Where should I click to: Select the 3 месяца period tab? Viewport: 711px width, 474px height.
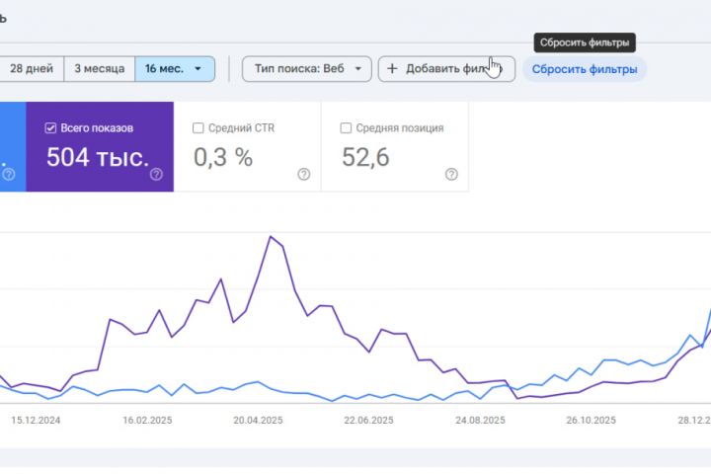point(99,69)
